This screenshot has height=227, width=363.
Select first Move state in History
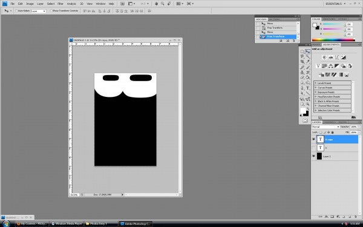(x=276, y=24)
